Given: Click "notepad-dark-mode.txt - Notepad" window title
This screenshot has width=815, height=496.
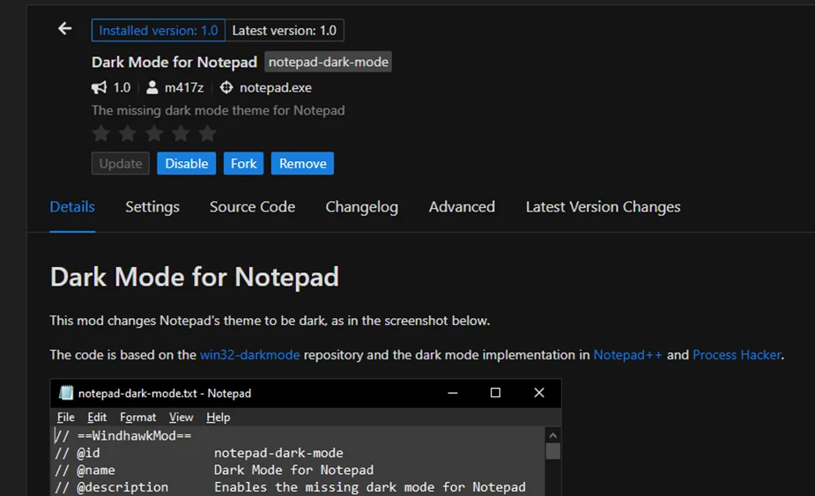Looking at the screenshot, I should coord(164,393).
